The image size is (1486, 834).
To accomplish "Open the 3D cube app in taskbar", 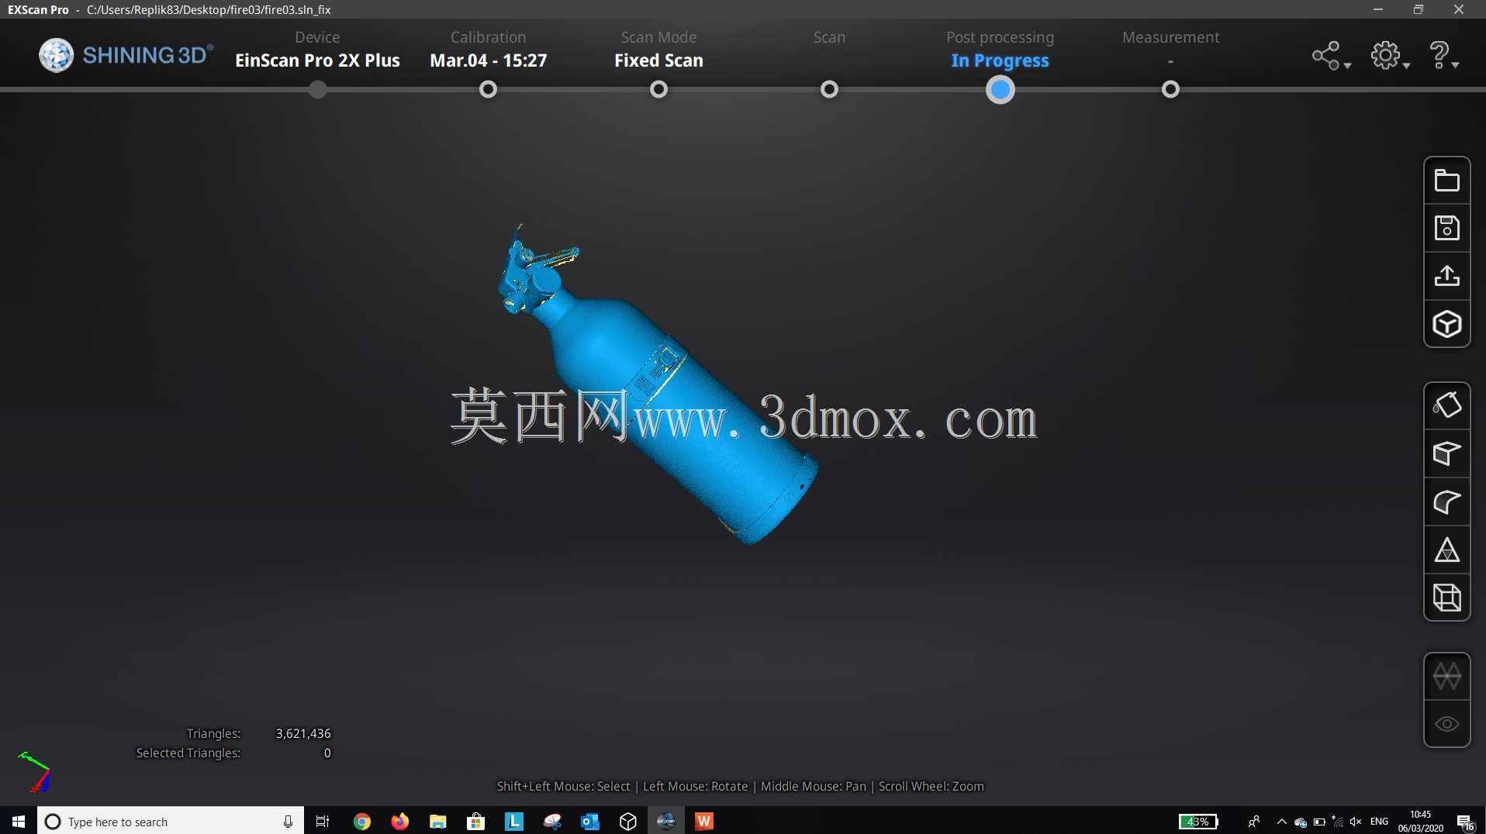I will 628,821.
